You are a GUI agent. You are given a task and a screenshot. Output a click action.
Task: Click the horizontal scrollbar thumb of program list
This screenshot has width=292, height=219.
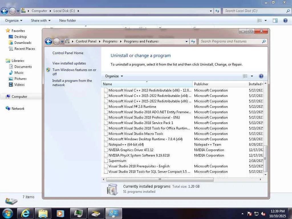[x=160, y=180]
